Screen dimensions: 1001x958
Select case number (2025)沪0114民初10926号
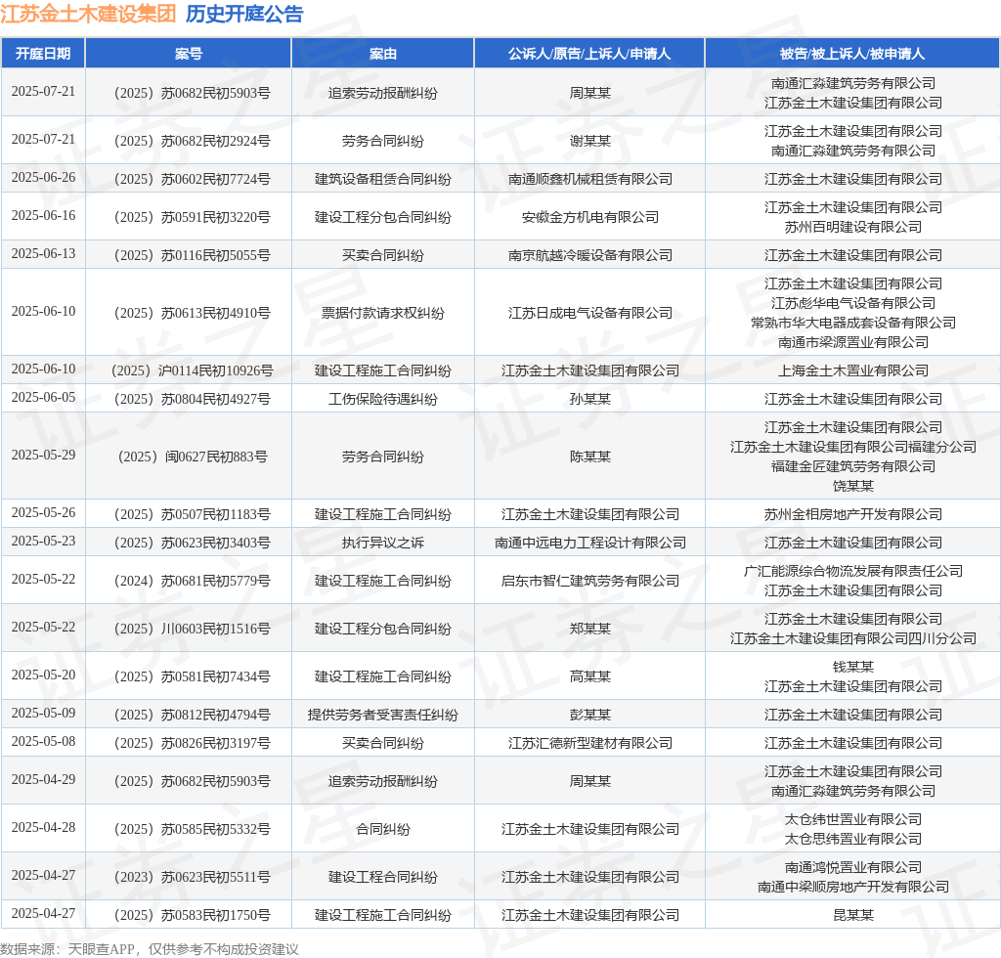pos(193,370)
